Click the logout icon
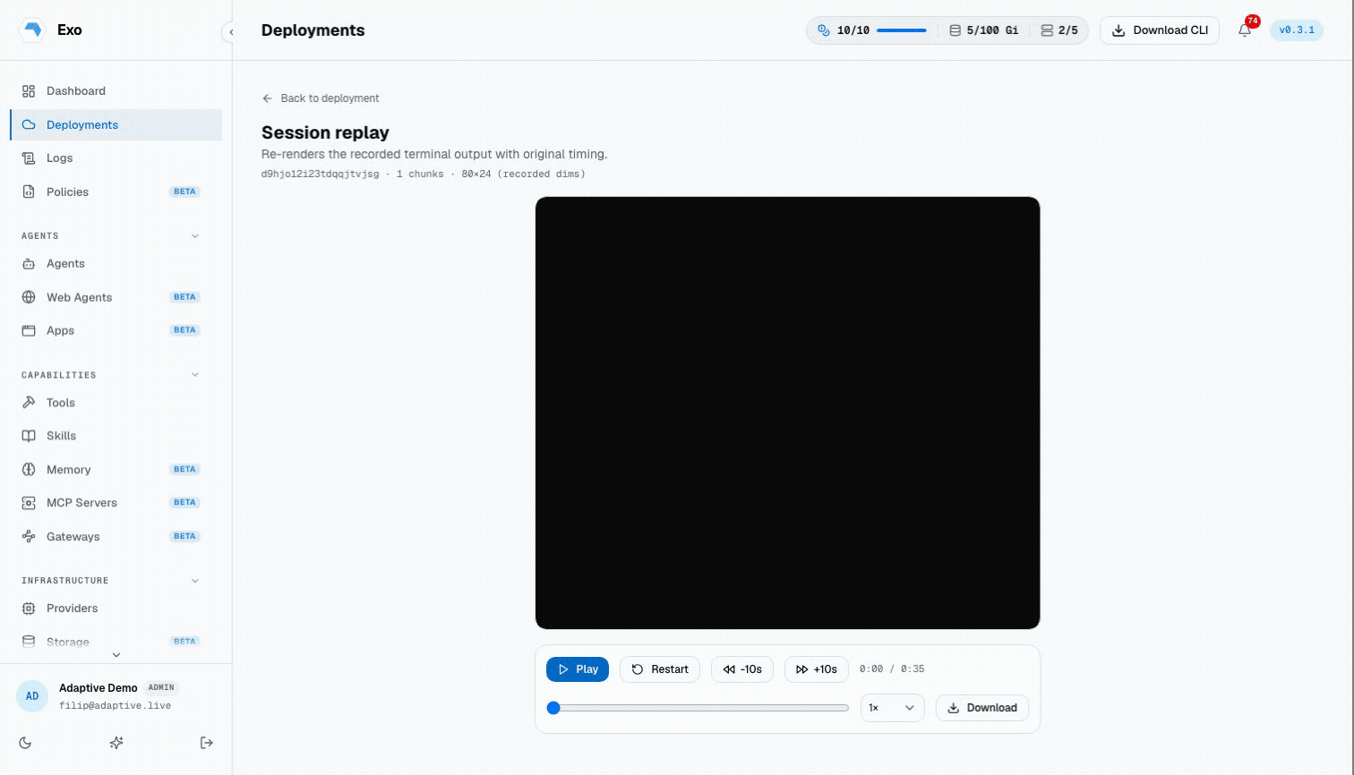This screenshot has height=775, width=1354. [207, 743]
